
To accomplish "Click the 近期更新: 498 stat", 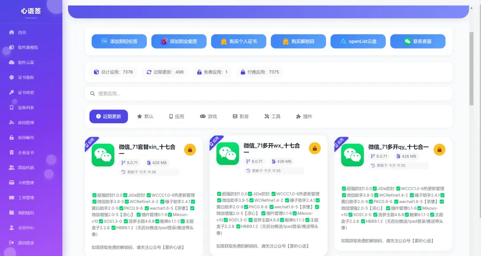I will [x=165, y=72].
